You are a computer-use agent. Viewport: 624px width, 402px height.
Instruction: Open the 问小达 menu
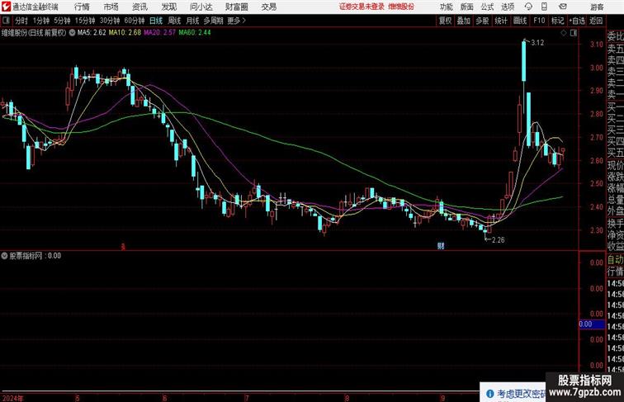201,7
